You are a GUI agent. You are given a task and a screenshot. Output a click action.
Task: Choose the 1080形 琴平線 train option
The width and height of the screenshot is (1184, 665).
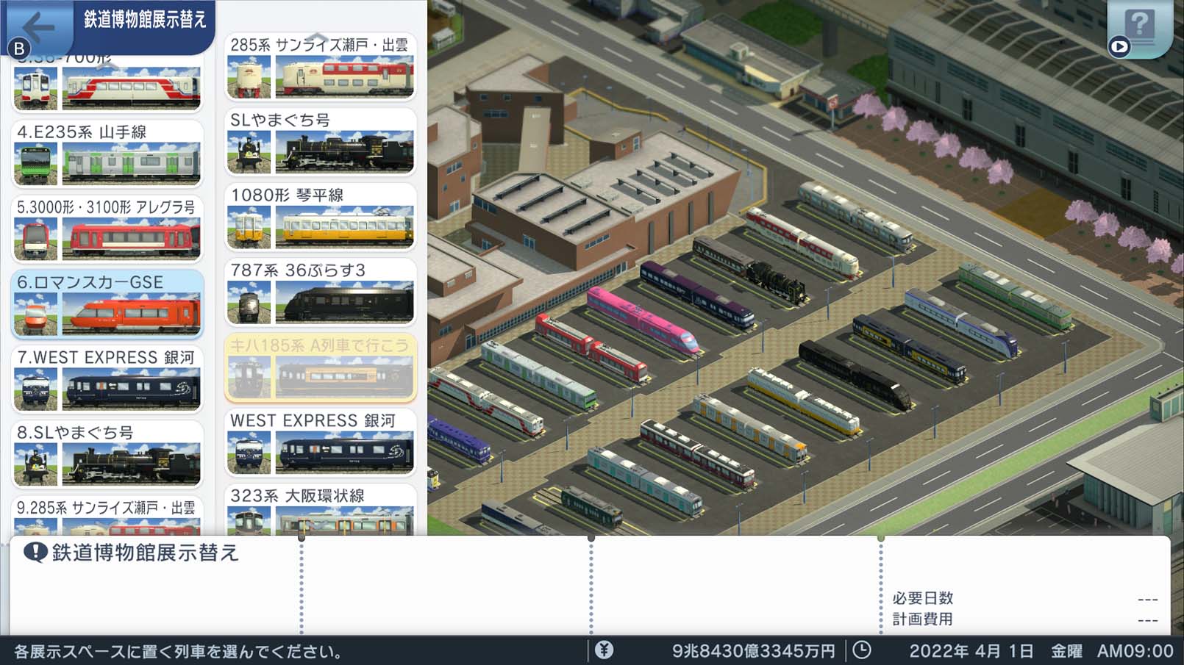click(x=321, y=217)
